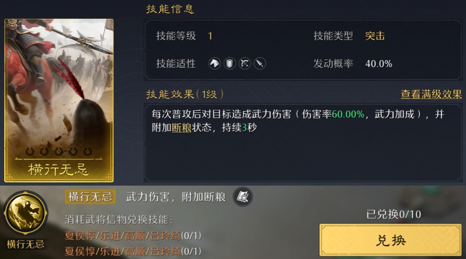Tap the highlighted 横行无忌 name tag
This screenshot has width=466, height=259.
(90, 197)
